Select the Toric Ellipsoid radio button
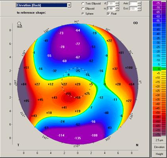Image resolution: width=167 pixels, height=158 pixels. pos(83,4)
